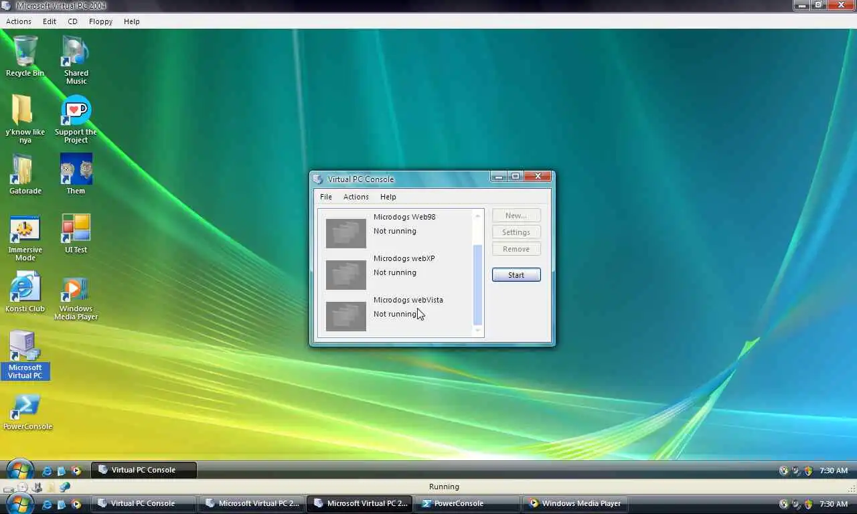This screenshot has height=514, width=857.
Task: Select the 'y'know like nya' folder icon
Action: point(25,119)
